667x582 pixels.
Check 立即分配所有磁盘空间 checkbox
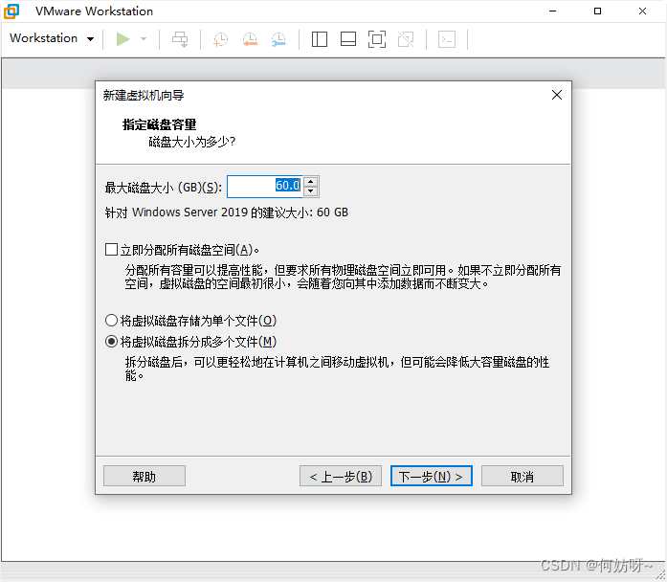coord(111,249)
